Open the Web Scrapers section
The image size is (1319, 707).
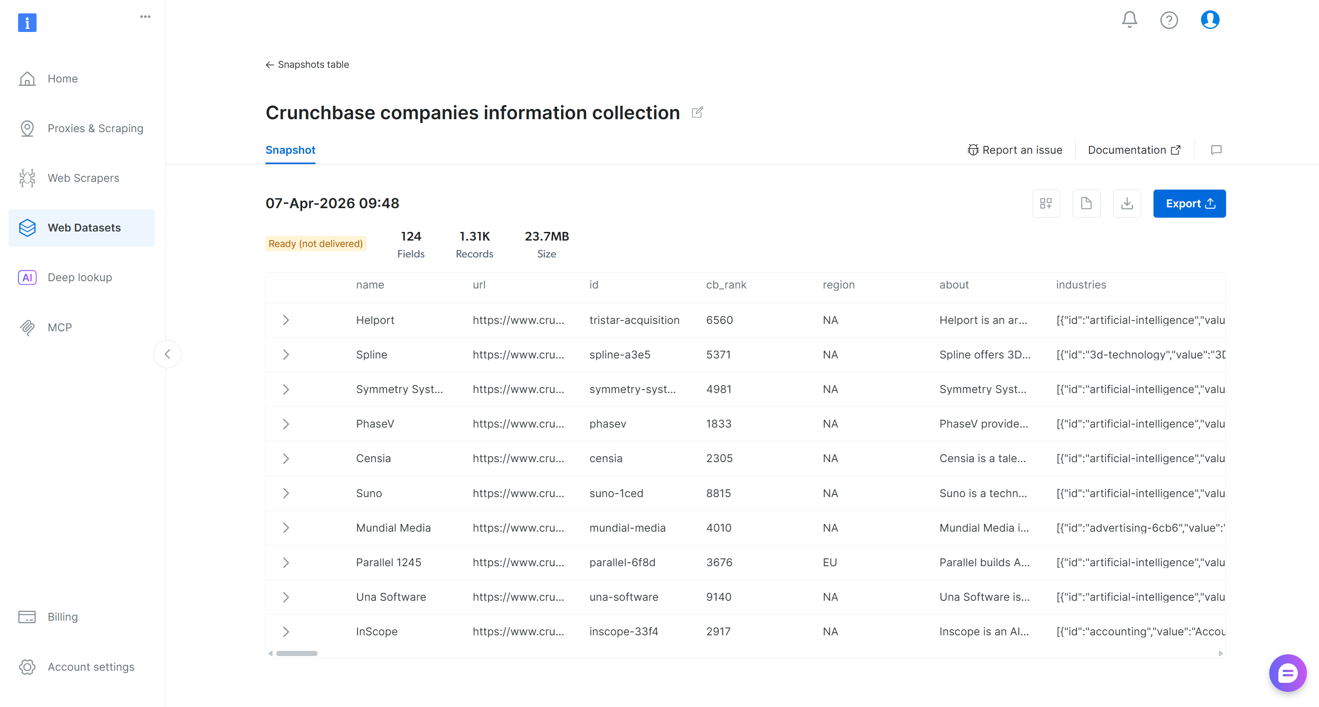[83, 178]
